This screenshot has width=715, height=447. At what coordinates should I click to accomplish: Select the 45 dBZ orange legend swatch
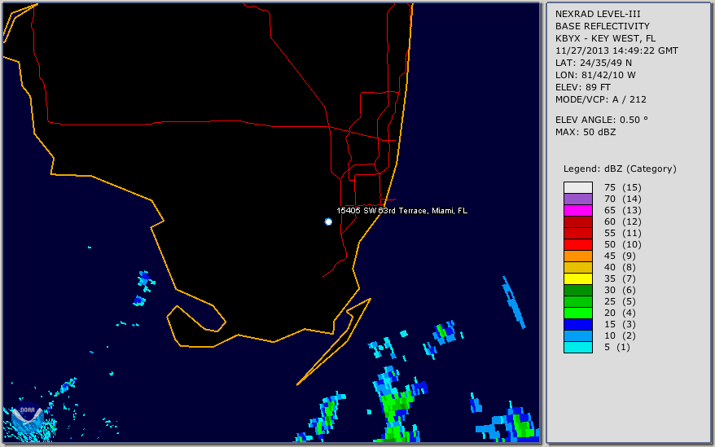577,256
